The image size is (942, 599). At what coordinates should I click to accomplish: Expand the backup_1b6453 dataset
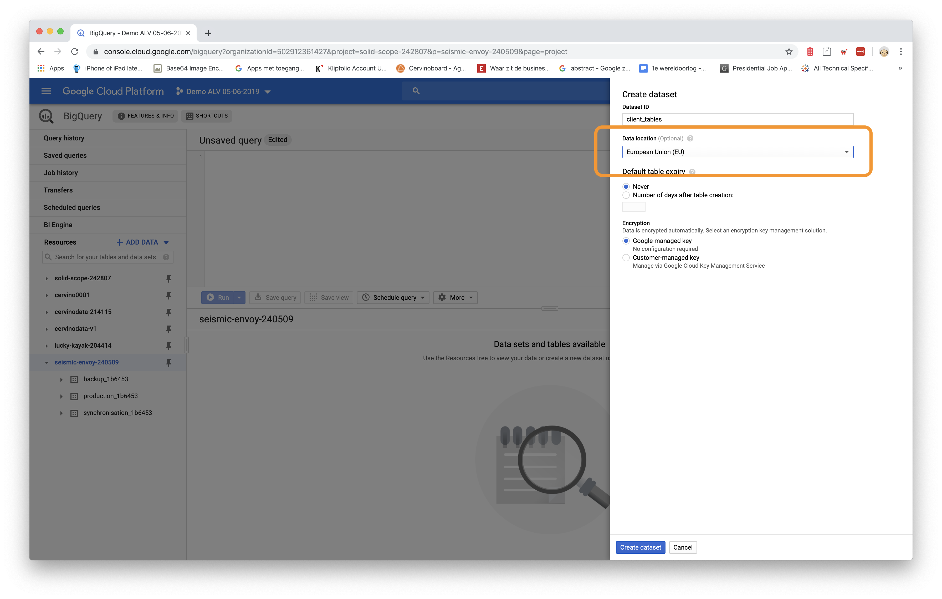(62, 379)
